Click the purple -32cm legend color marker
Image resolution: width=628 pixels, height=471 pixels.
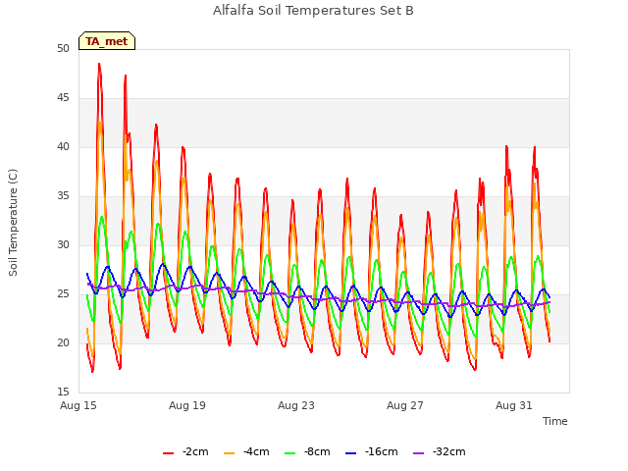(419, 453)
